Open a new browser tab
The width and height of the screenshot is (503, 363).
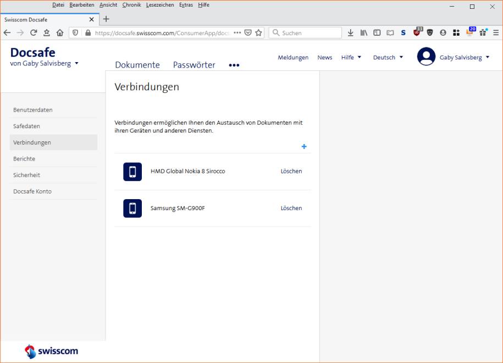(106, 19)
